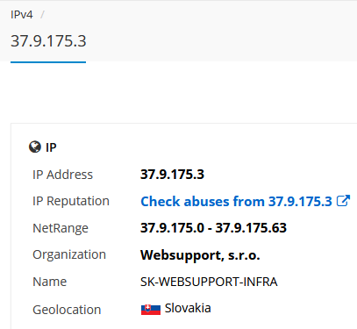The width and height of the screenshot is (357, 329).
Task: Click the Websupport, s.r.o. organization name
Action: tap(200, 255)
